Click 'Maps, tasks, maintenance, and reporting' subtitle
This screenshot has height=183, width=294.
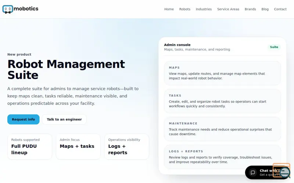197,49
